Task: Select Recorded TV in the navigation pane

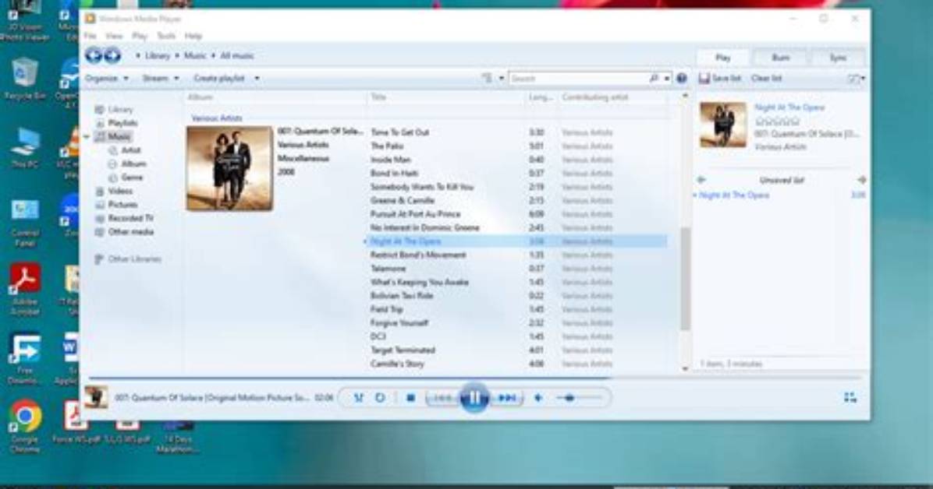Action: 130,219
